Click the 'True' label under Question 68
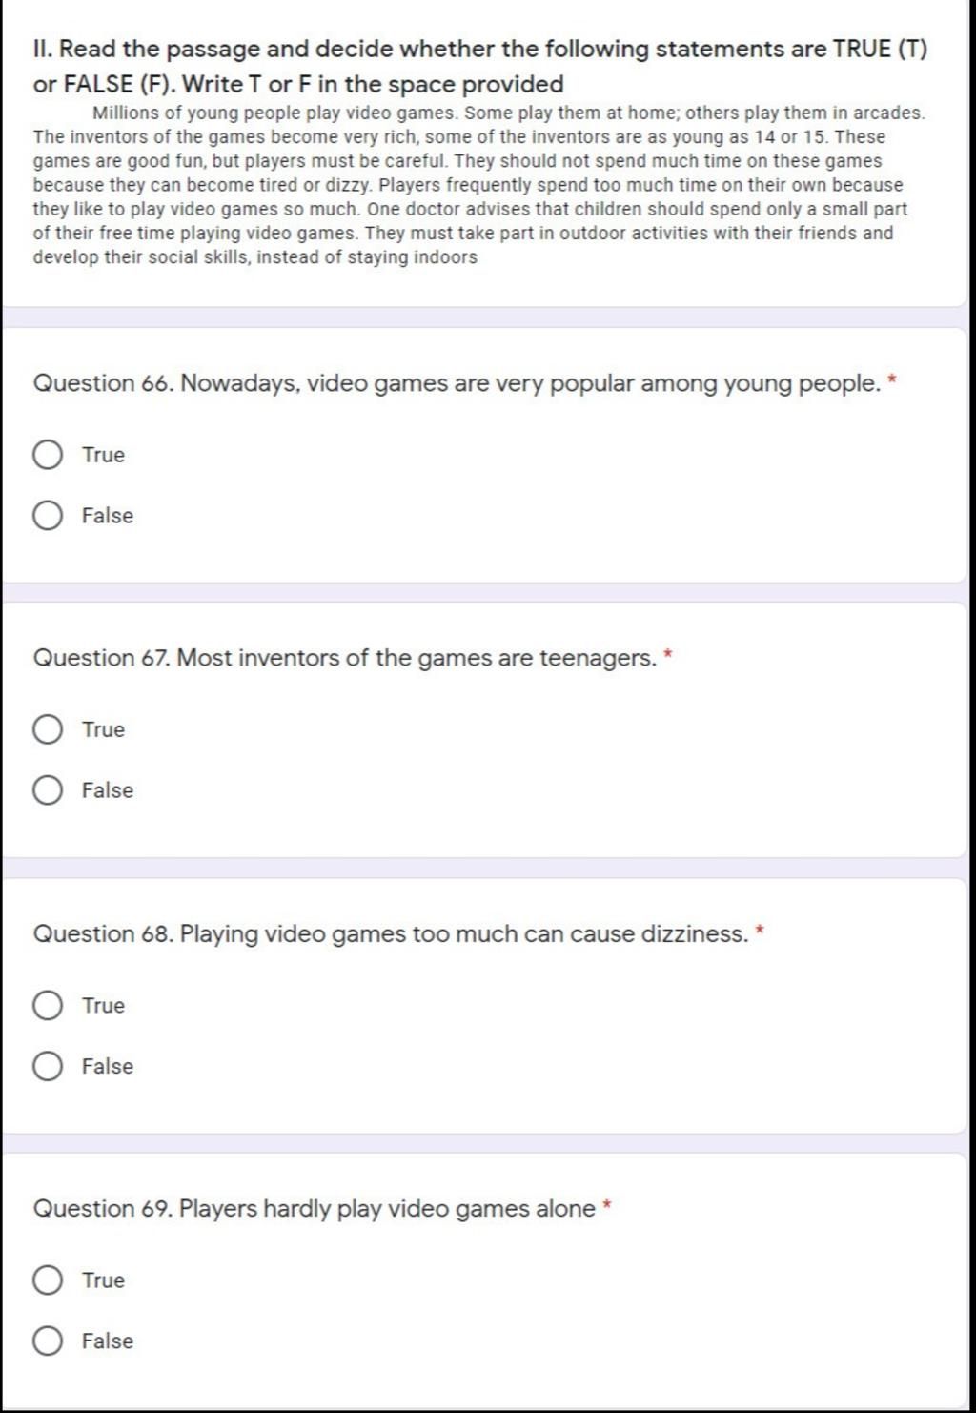976x1413 pixels. click(103, 1005)
